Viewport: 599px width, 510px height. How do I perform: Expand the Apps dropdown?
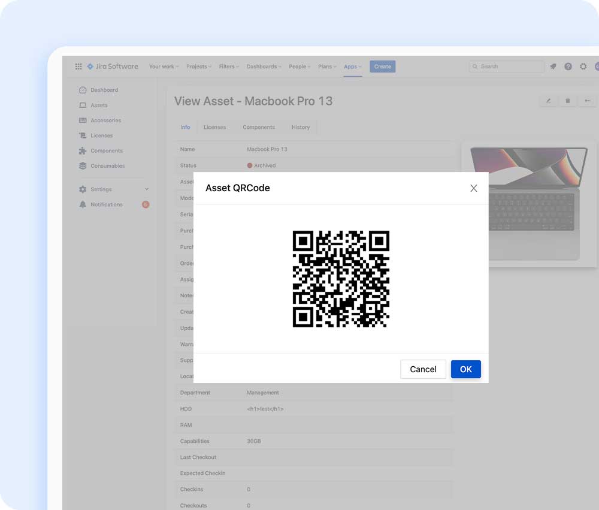point(352,67)
